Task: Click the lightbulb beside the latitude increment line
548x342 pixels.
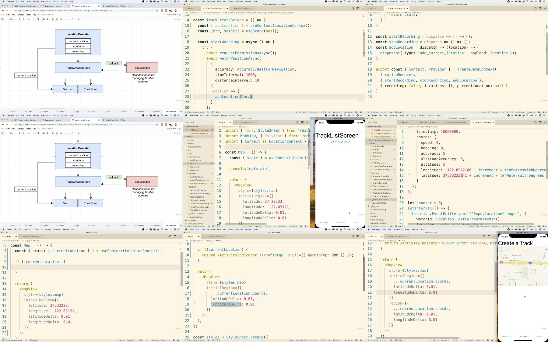Action: (409, 174)
